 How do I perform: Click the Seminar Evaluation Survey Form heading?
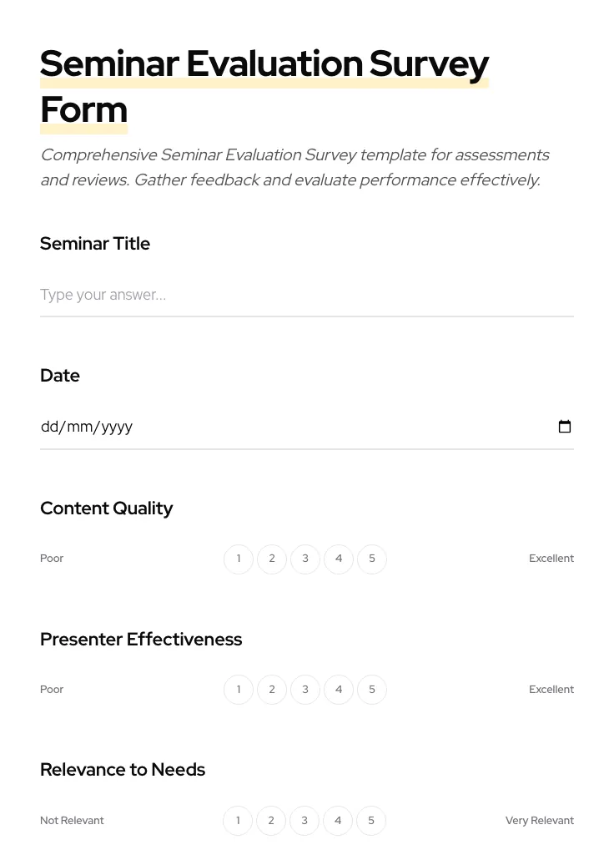264,86
